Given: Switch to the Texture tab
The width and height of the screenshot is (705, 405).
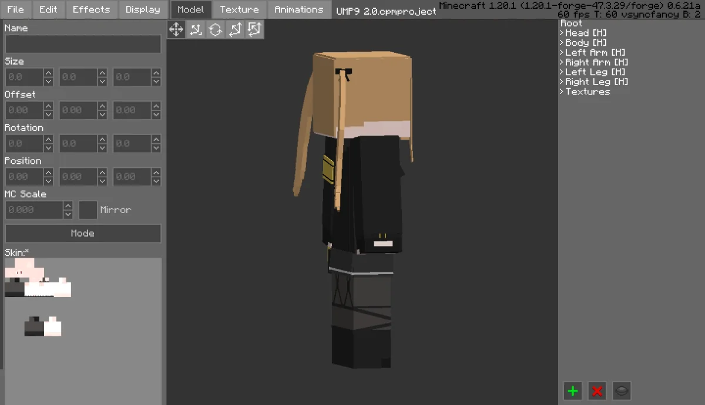Looking at the screenshot, I should click(x=239, y=9).
